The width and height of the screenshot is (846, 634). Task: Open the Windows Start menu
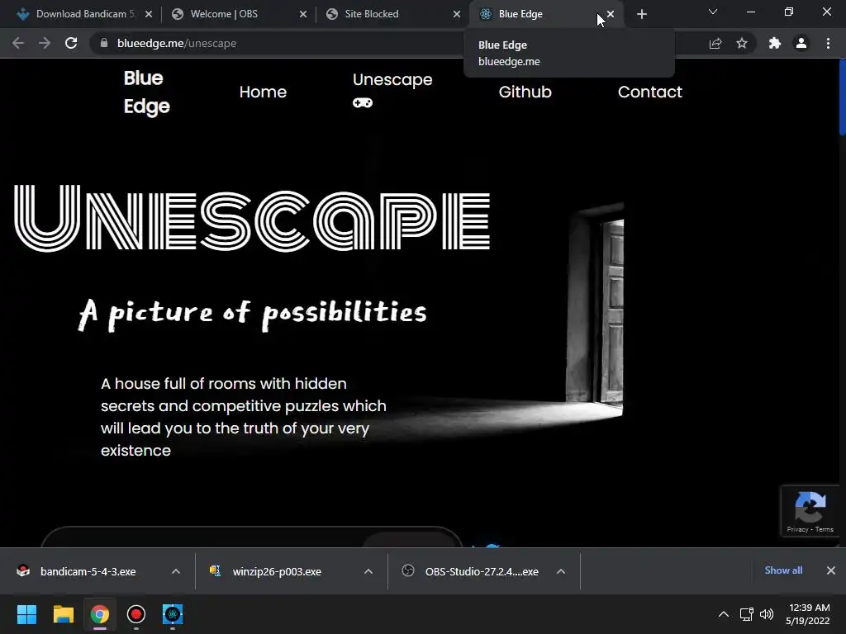26,614
